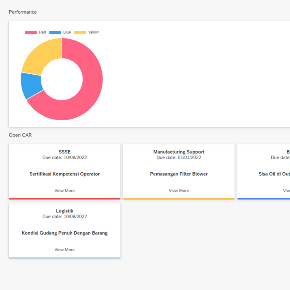Click 'Pemasangan Filter Blower' text
The image size is (290, 290).
(179, 174)
